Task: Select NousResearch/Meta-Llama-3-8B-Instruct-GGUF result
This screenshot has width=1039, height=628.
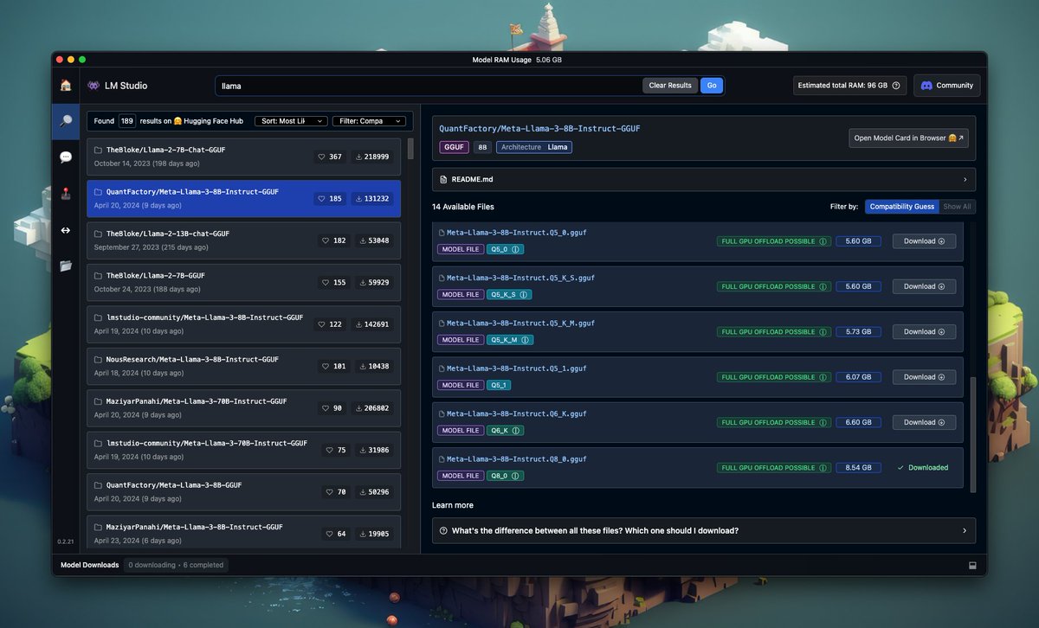Action: click(243, 366)
